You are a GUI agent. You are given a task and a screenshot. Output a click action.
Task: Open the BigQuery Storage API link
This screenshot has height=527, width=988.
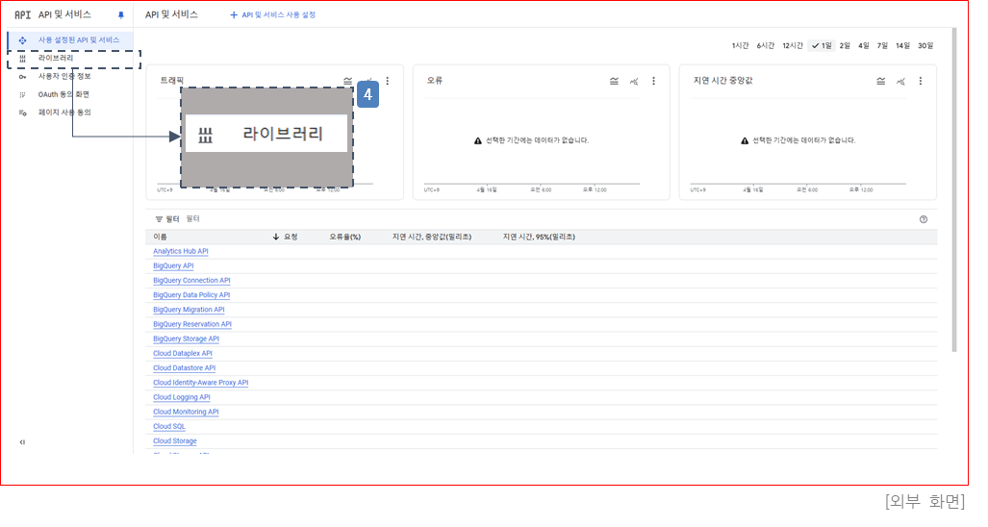(x=186, y=339)
